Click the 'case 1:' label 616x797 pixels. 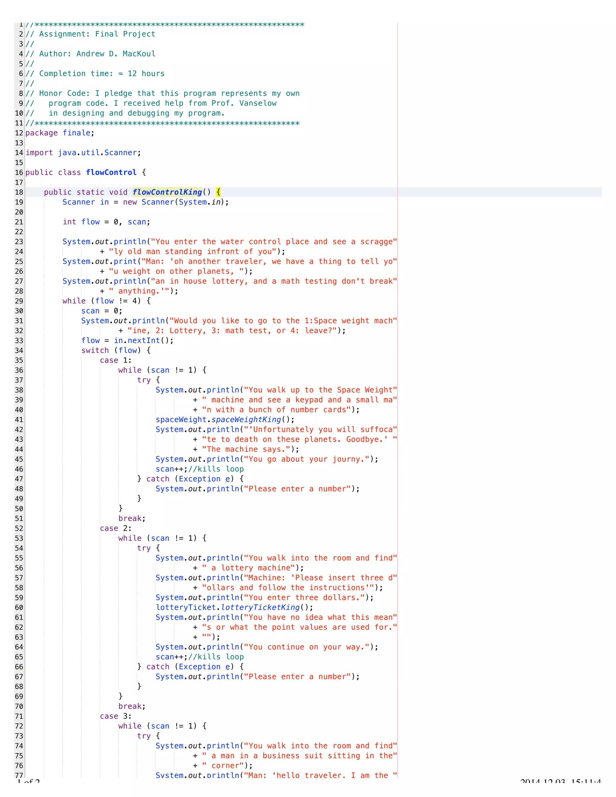pos(116,360)
